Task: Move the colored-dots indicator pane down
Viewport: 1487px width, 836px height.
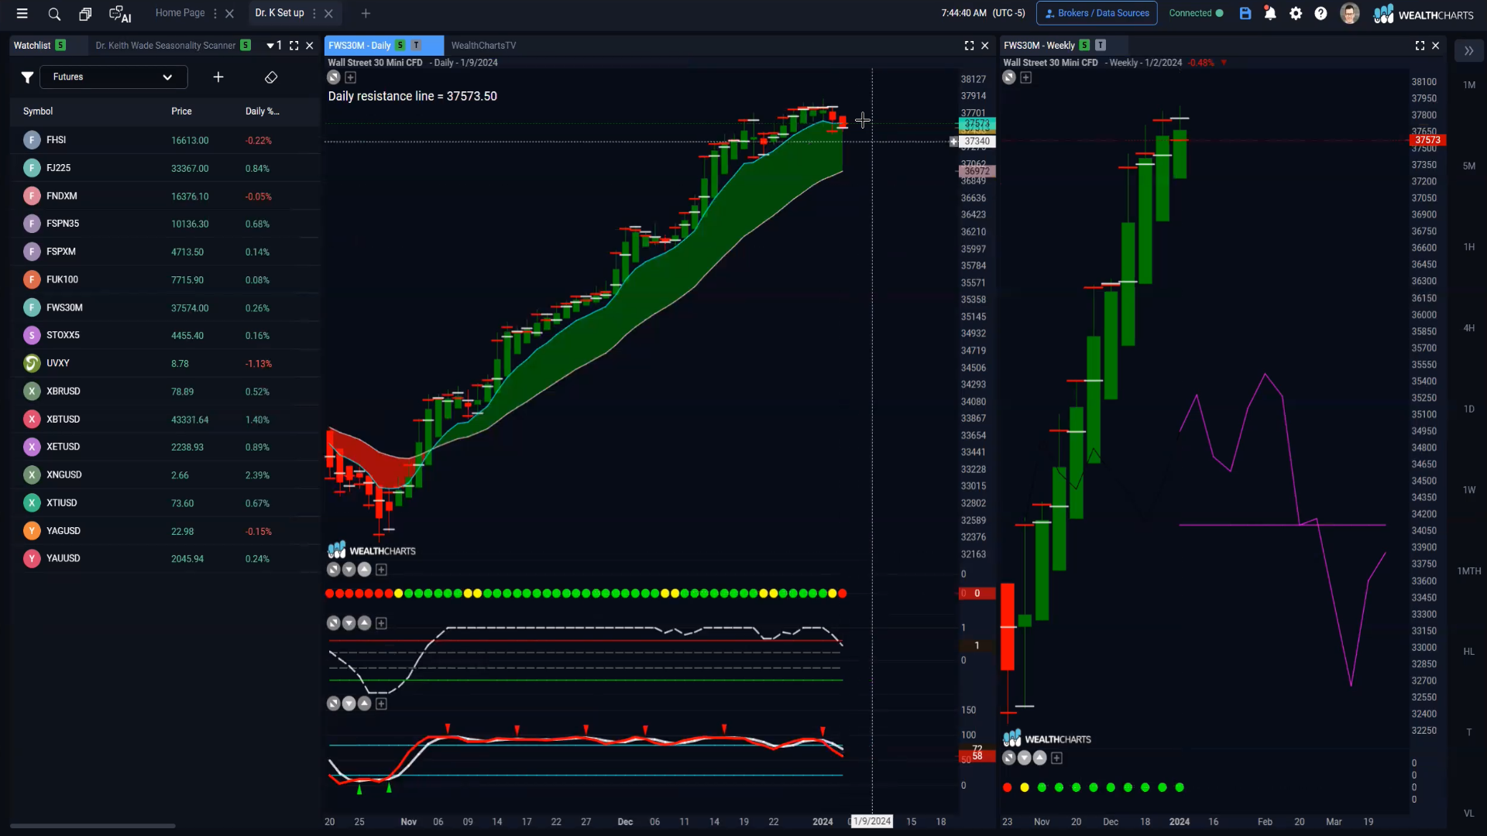Action: click(349, 570)
